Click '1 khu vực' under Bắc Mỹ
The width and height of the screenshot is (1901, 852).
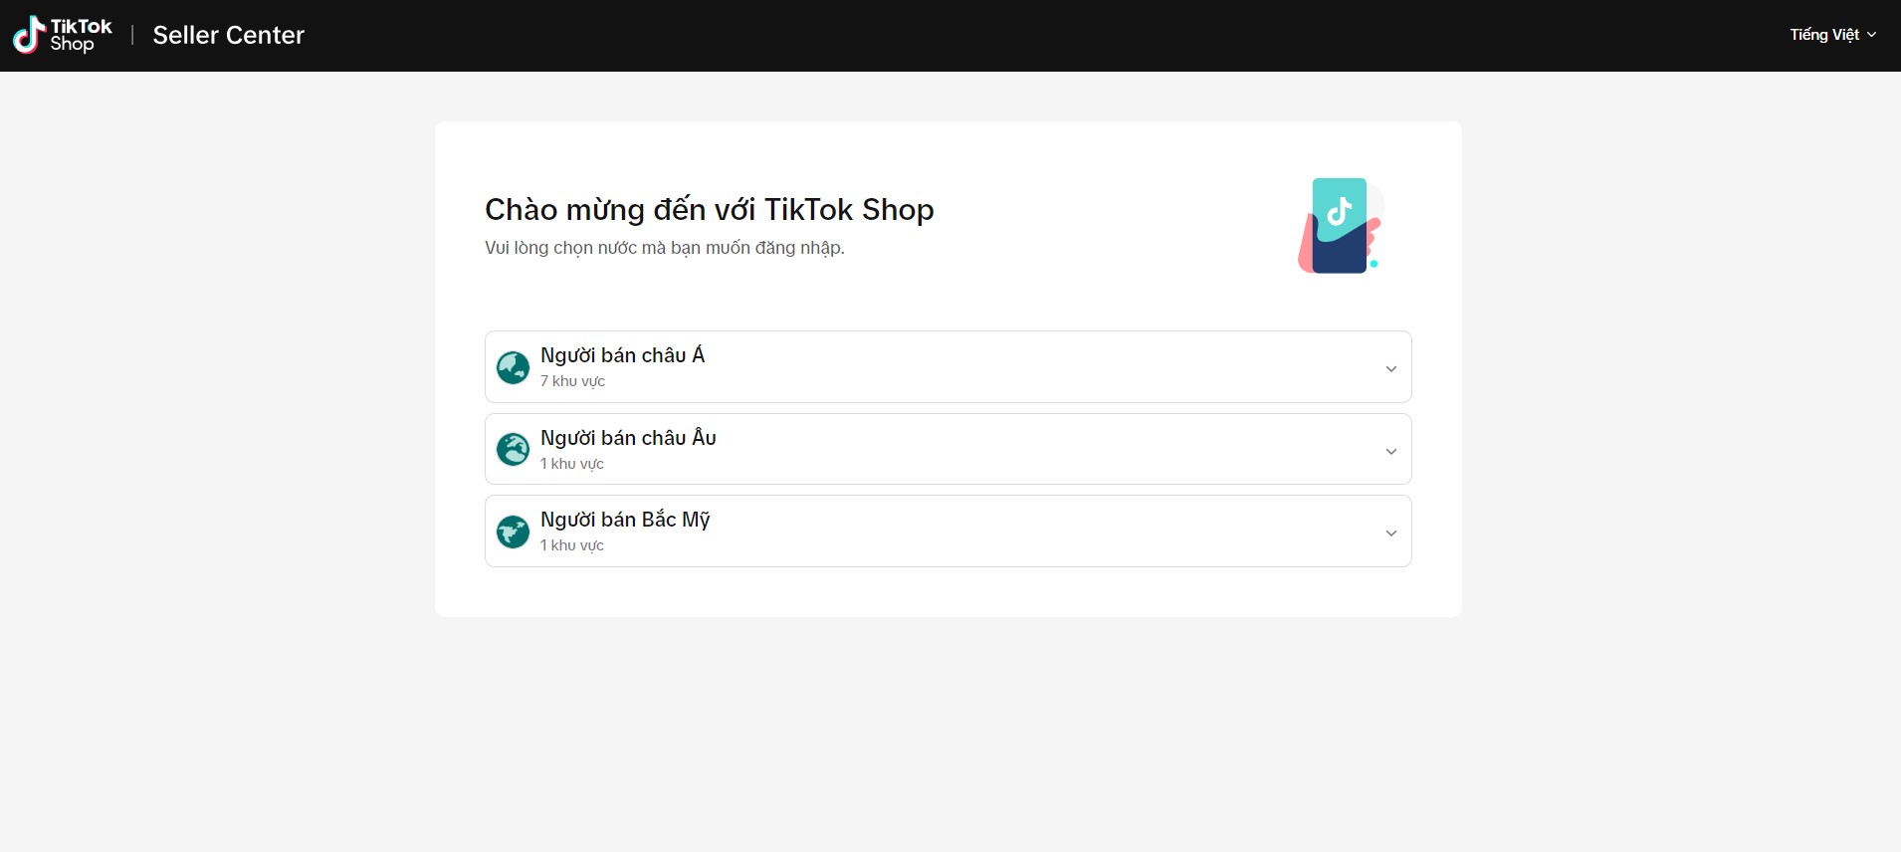[x=572, y=545]
